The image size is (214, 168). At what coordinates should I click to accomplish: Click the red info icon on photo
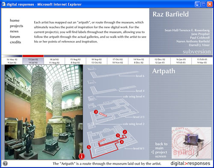82,156
